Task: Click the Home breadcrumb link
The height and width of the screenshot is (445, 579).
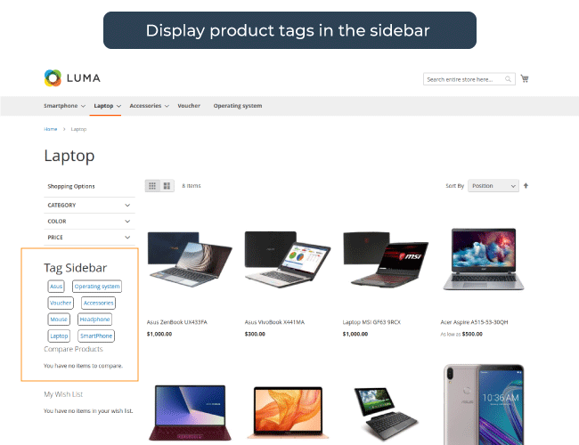Action: [51, 129]
